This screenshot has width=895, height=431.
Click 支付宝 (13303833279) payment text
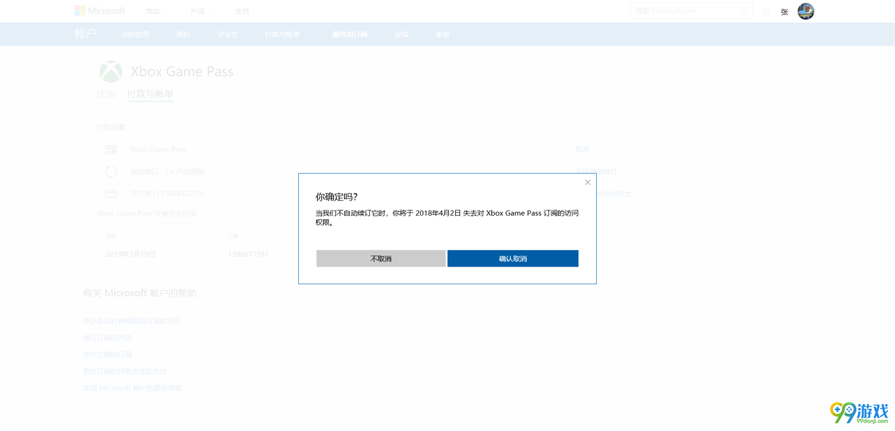167,194
